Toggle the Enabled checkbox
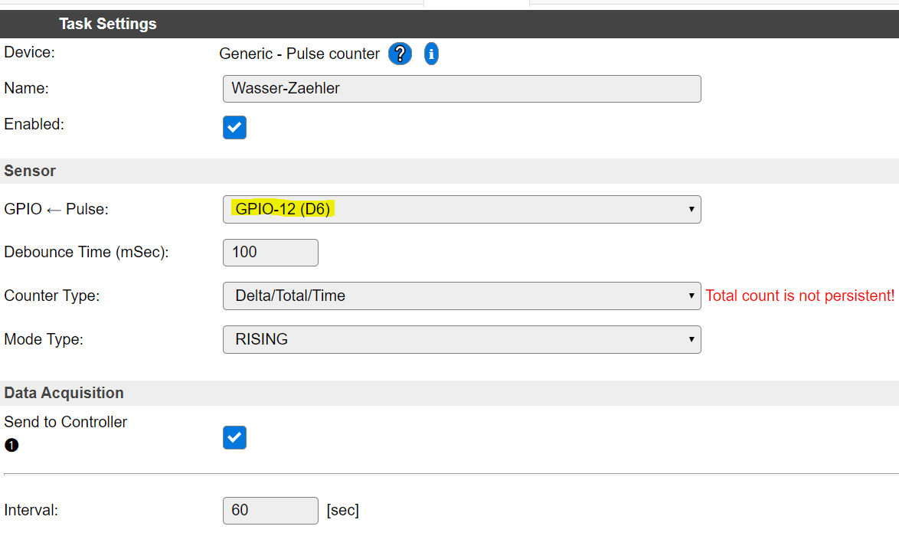899x549 pixels. (x=234, y=127)
